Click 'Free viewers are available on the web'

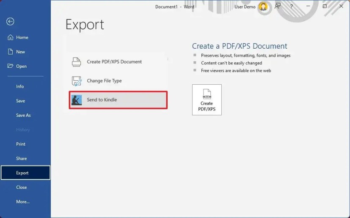pos(236,71)
